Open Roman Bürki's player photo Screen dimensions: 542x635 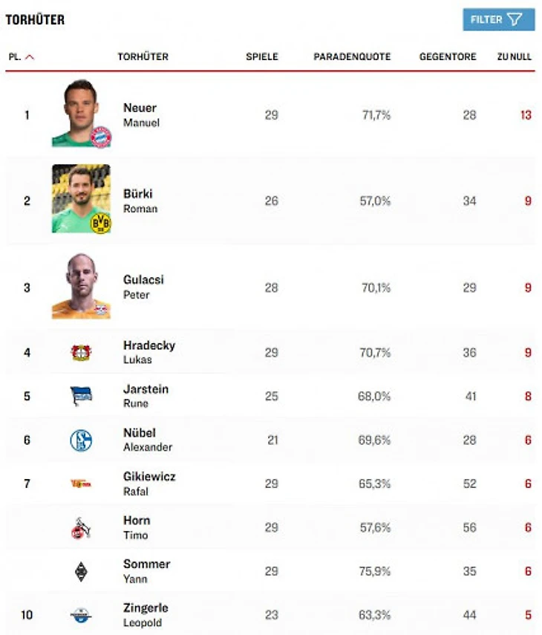(x=80, y=198)
